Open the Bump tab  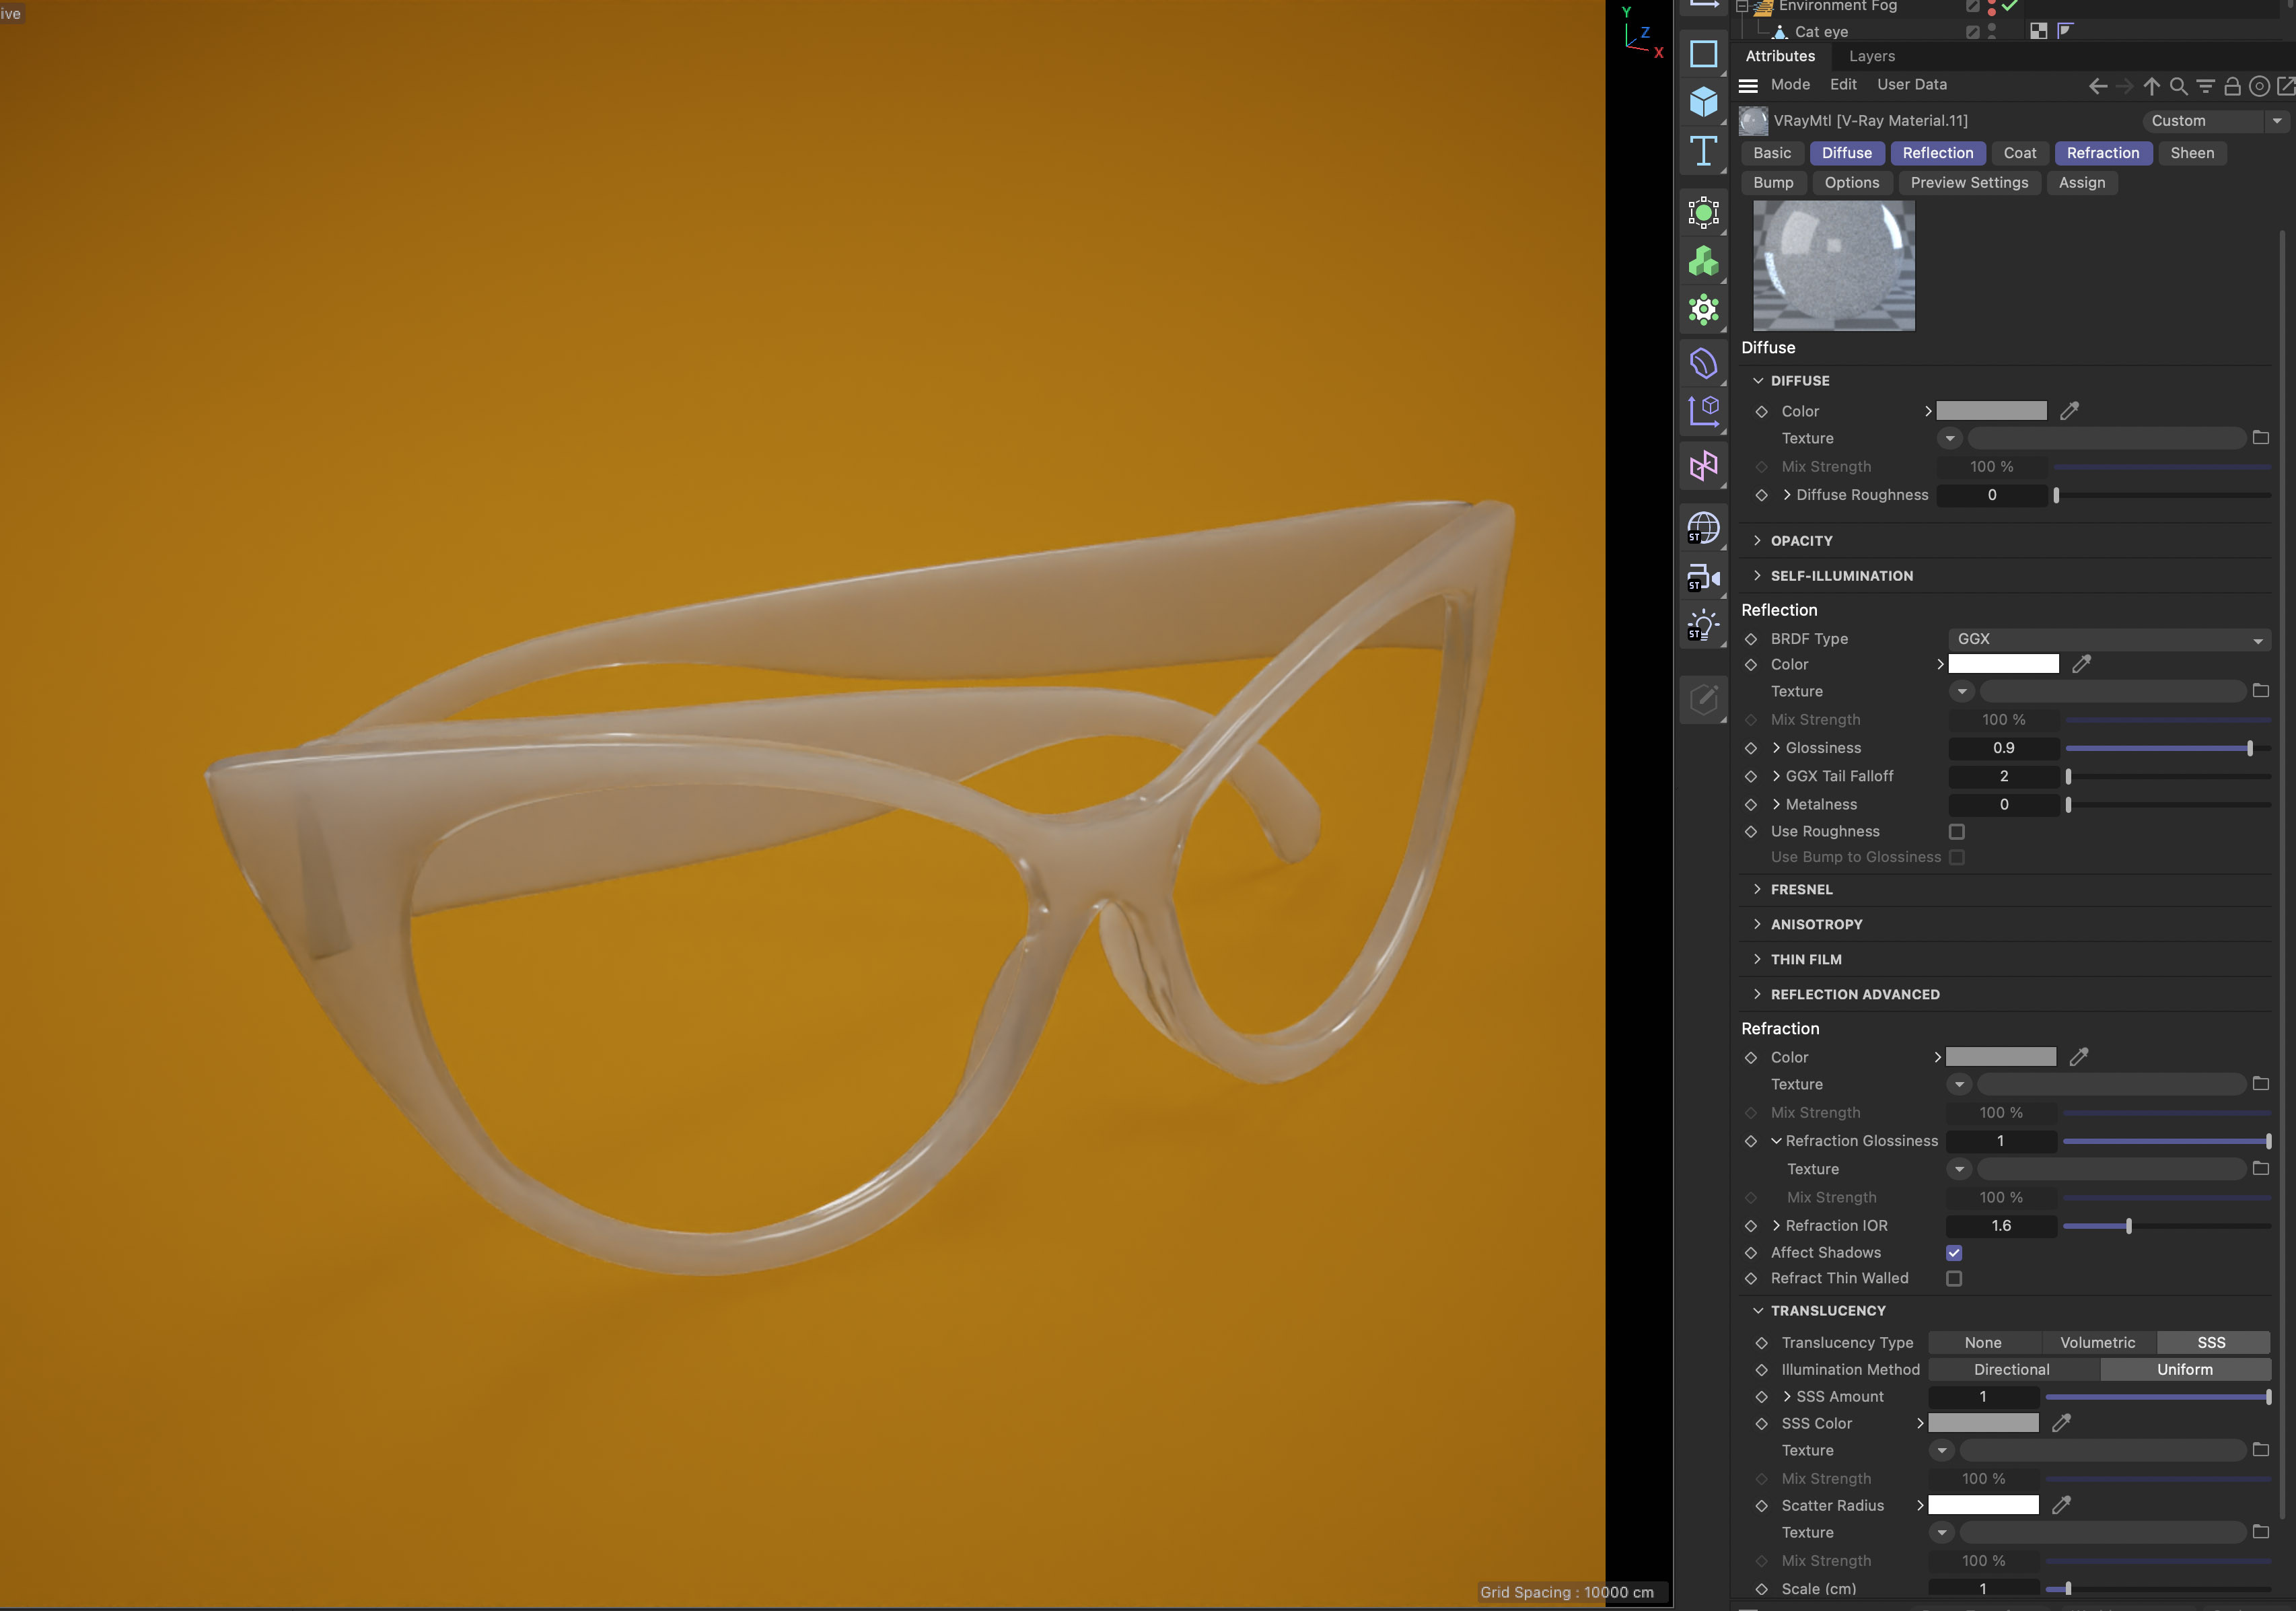[1772, 183]
